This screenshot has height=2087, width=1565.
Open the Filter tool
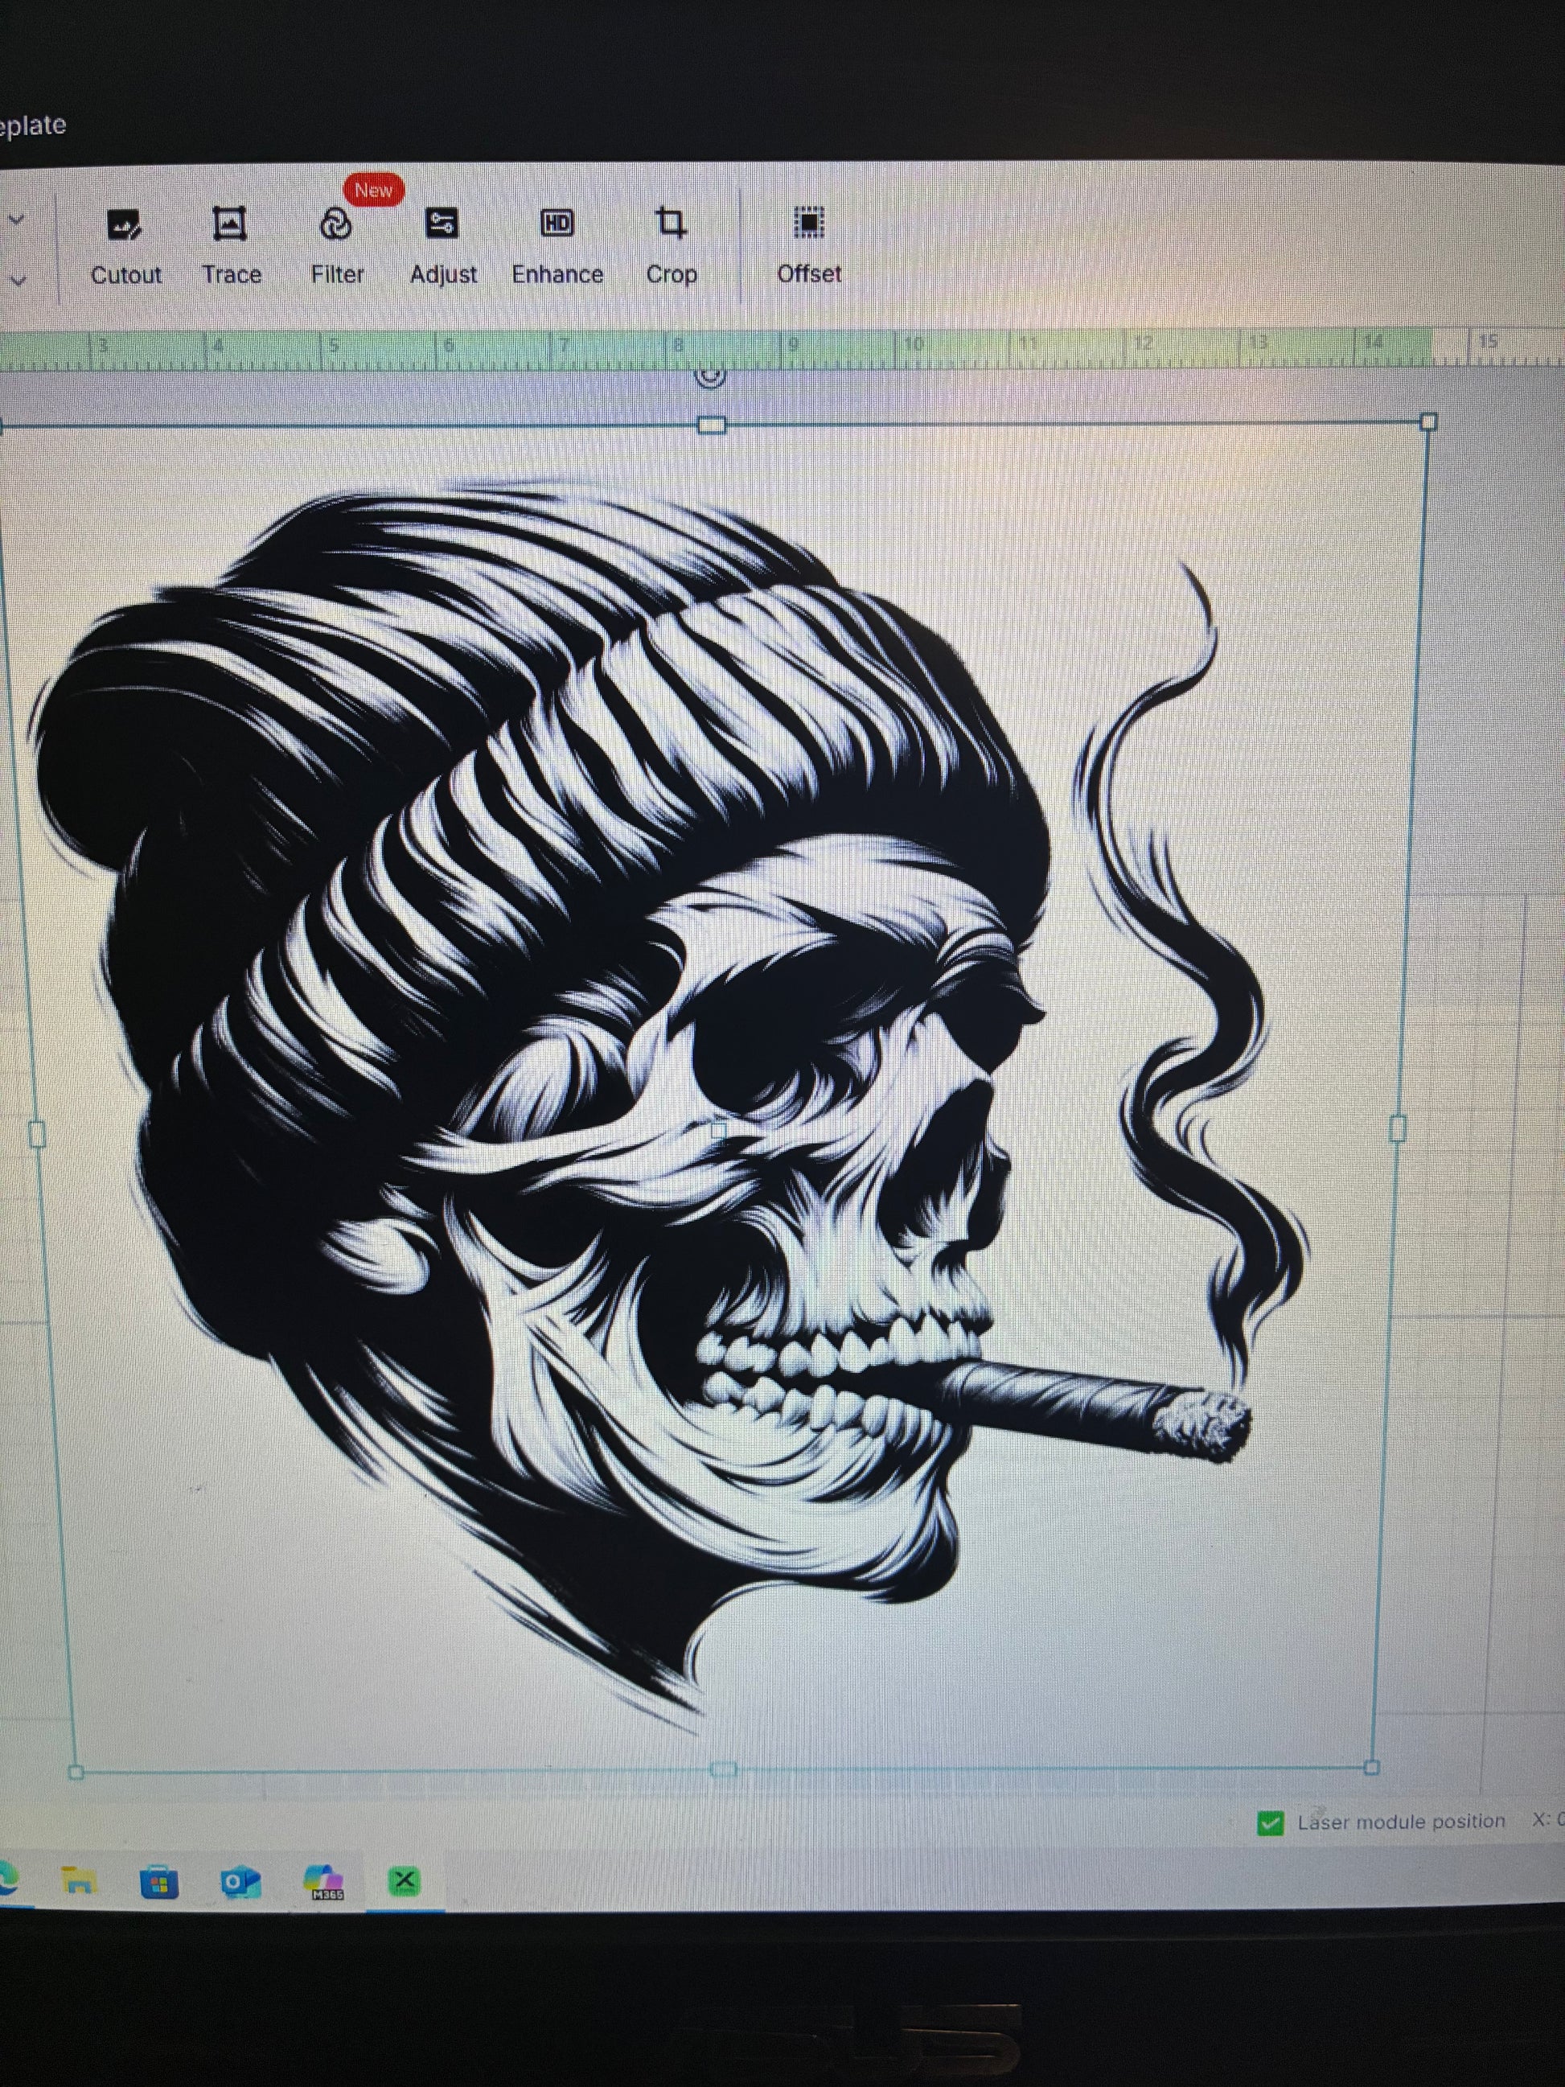click(x=337, y=246)
